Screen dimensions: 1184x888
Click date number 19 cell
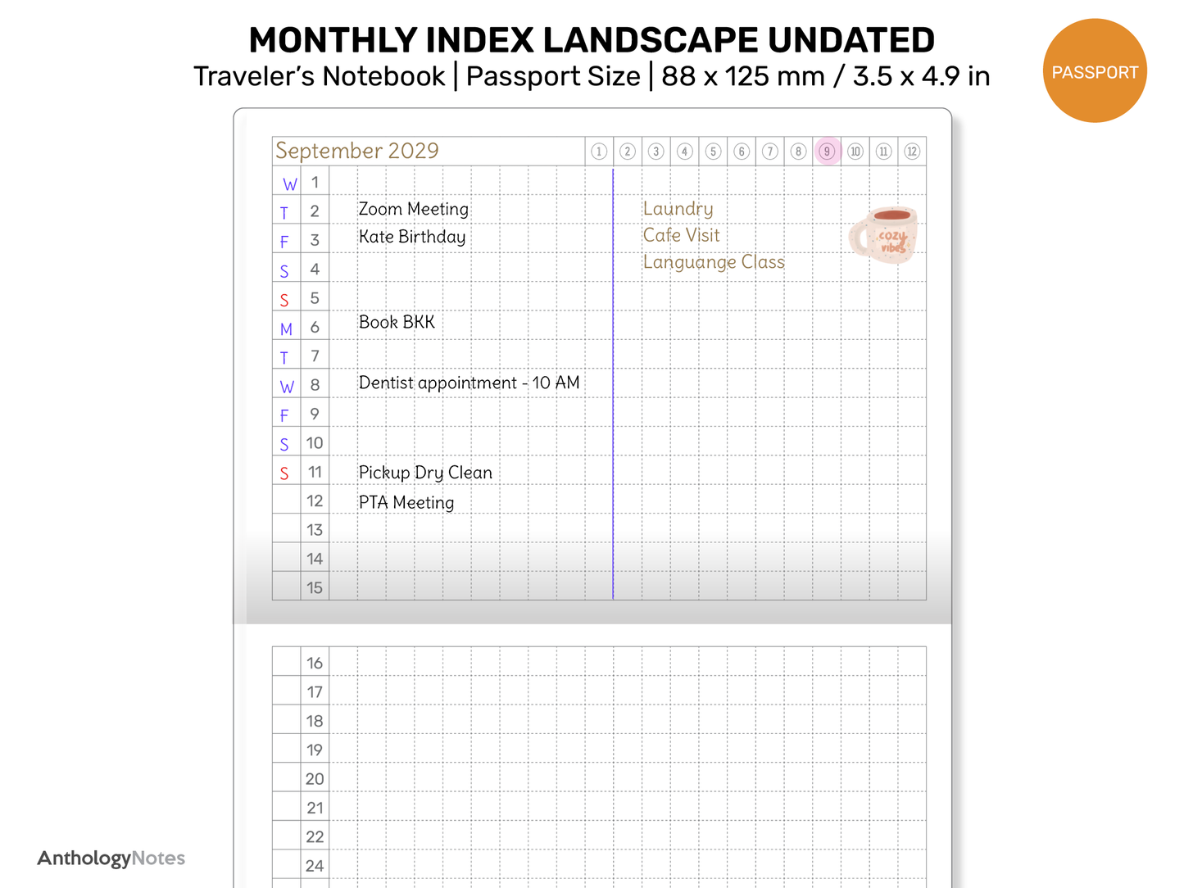tap(315, 750)
